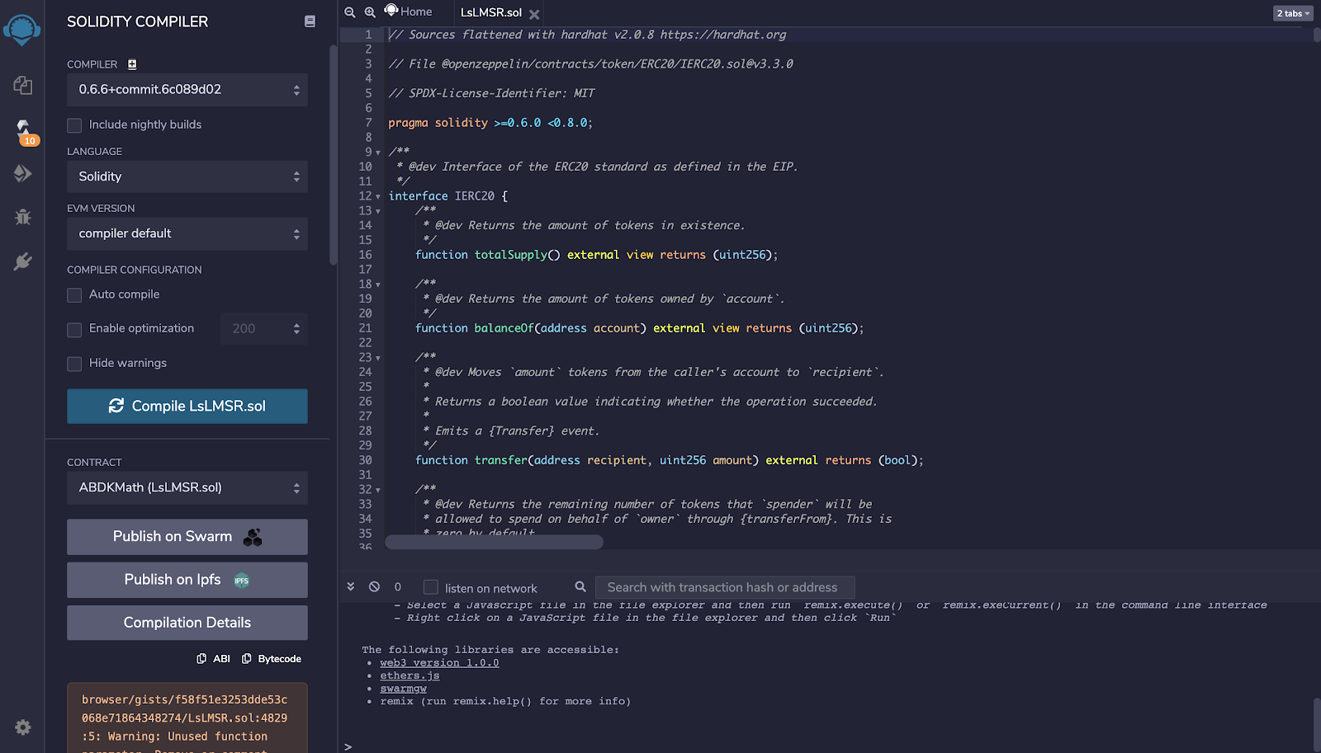Toggle Enable optimization checkbox
The width and height of the screenshot is (1321, 753).
pyautogui.click(x=74, y=329)
